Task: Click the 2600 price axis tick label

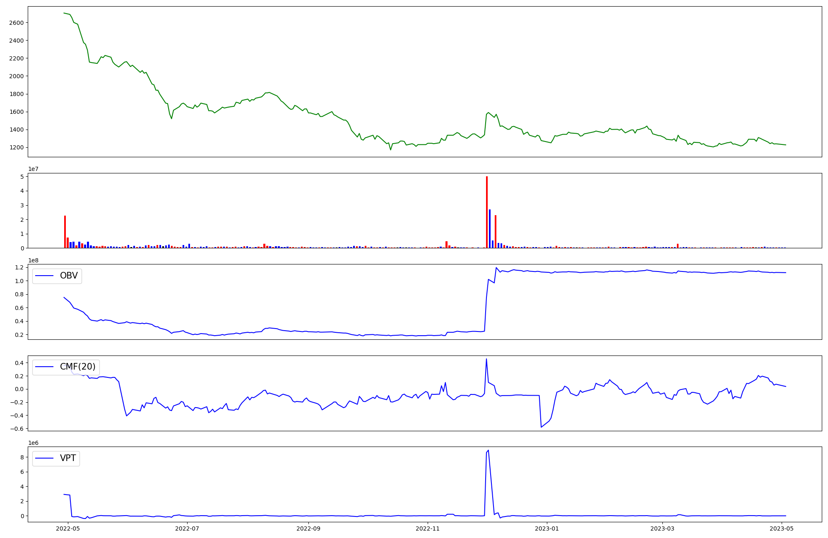Action: point(17,23)
